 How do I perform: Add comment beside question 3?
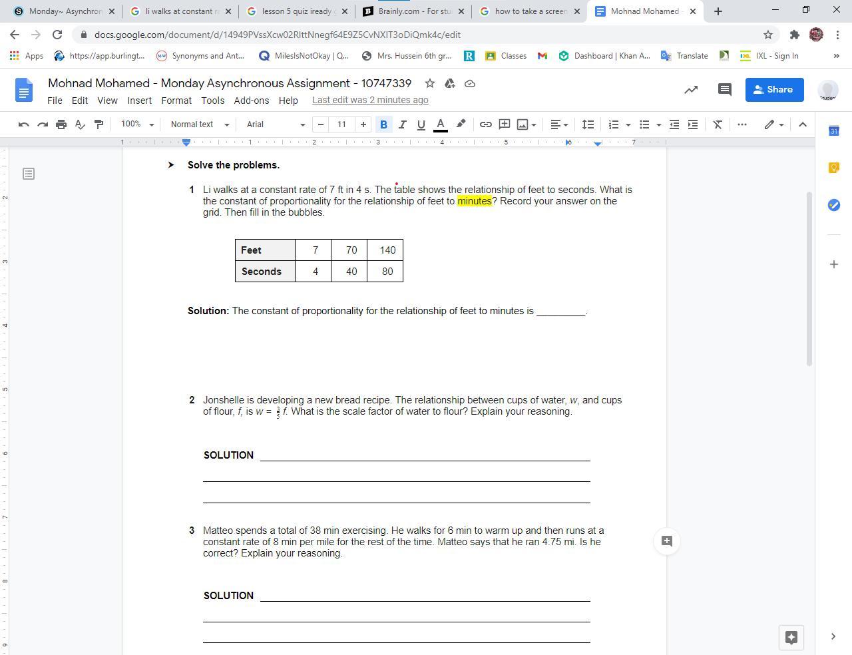point(667,541)
